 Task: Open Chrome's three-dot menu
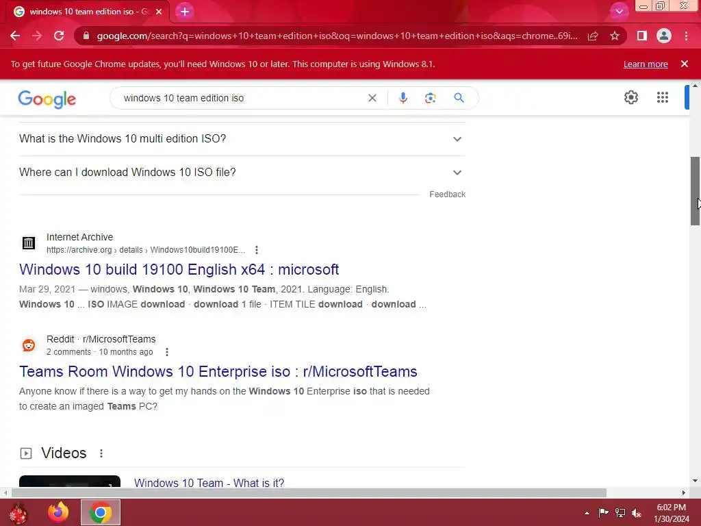click(686, 36)
